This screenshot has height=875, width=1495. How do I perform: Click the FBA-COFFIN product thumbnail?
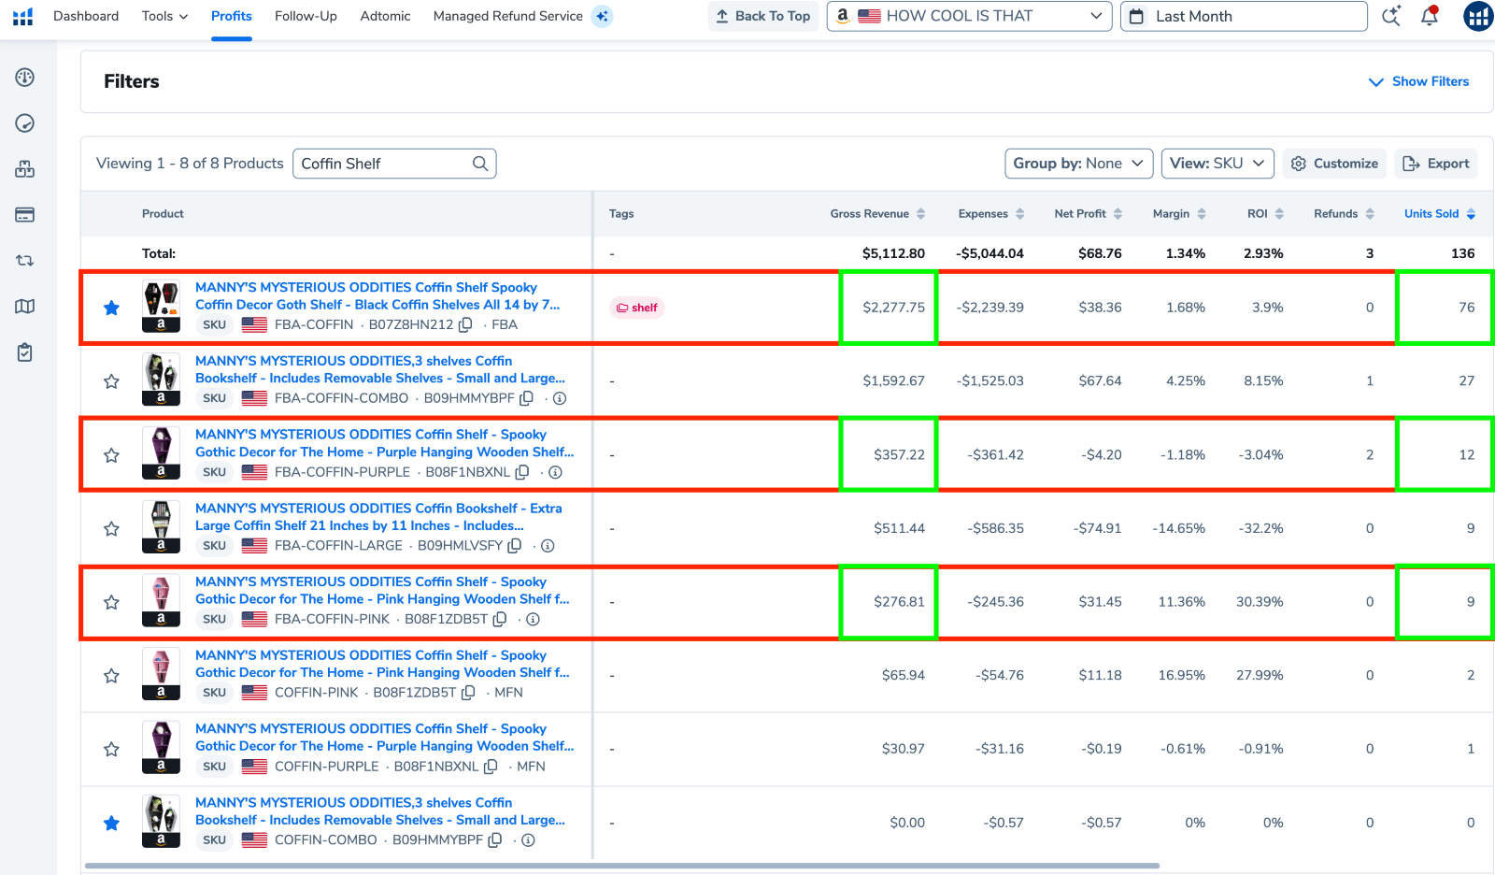coord(161,307)
